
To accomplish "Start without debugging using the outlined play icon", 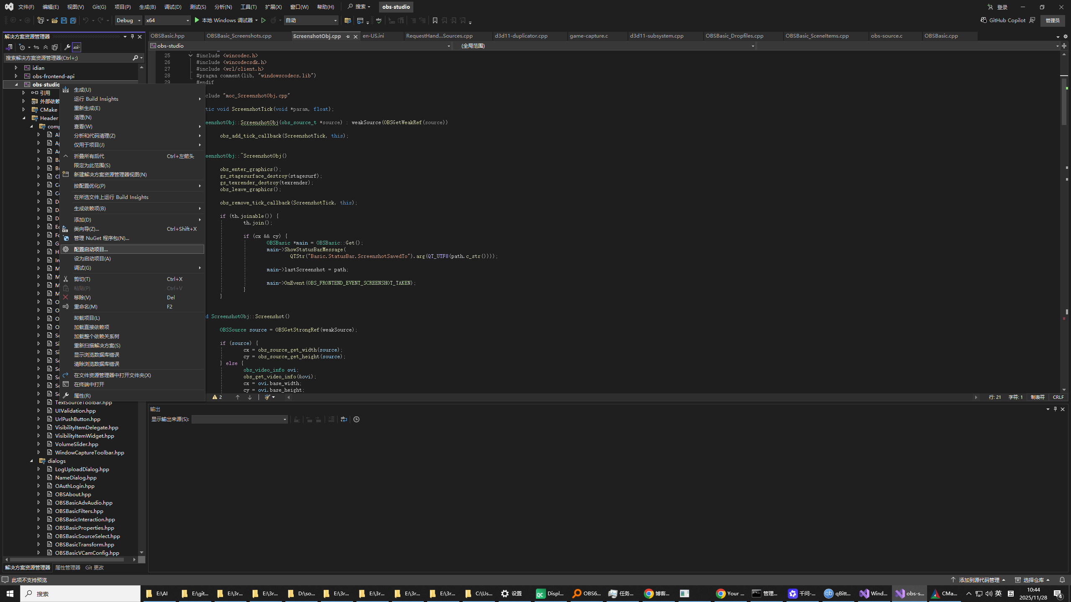I will pyautogui.click(x=264, y=20).
